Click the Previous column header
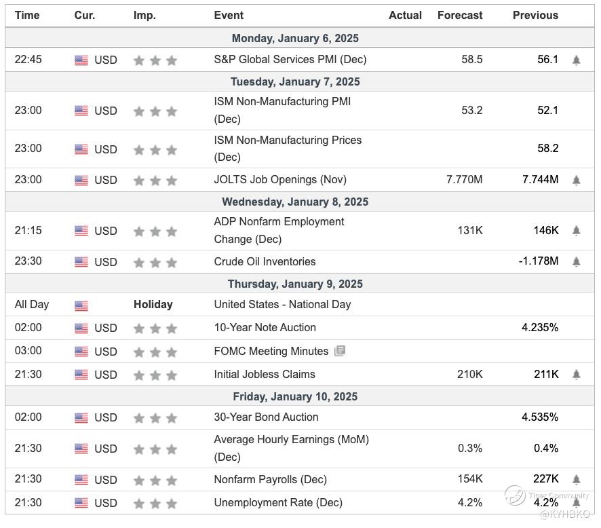This screenshot has height=528, width=601. [535, 15]
